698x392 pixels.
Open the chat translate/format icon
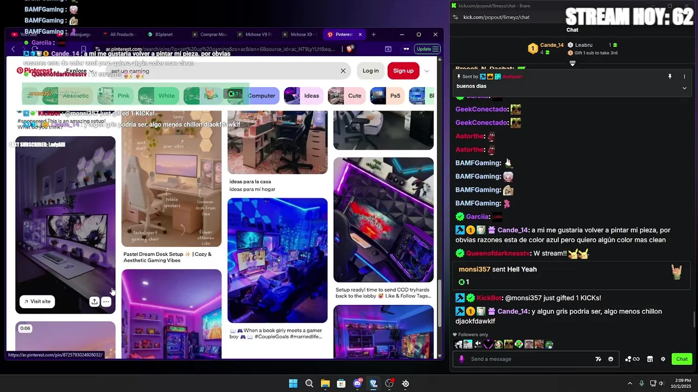(x=598, y=359)
